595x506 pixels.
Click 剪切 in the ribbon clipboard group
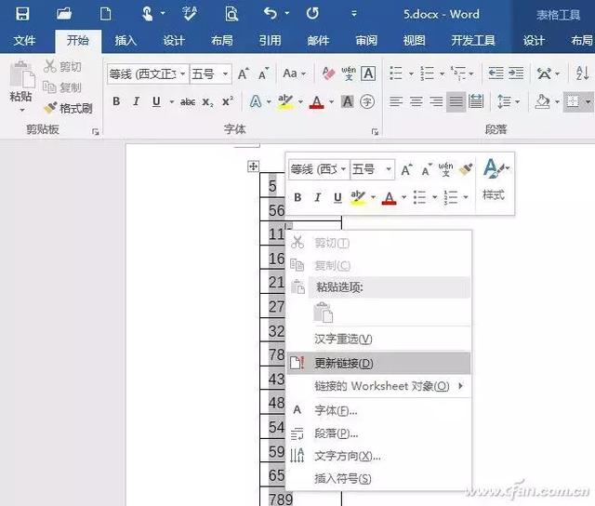(62, 66)
